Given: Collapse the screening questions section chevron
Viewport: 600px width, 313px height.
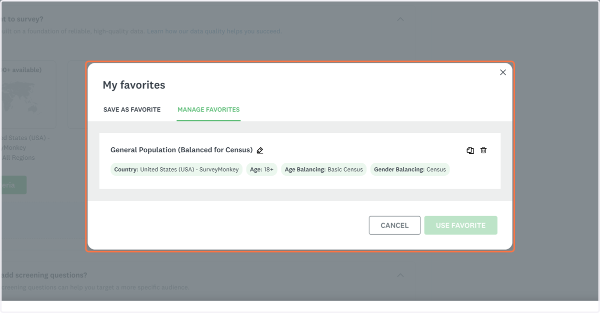Looking at the screenshot, I should point(400,275).
